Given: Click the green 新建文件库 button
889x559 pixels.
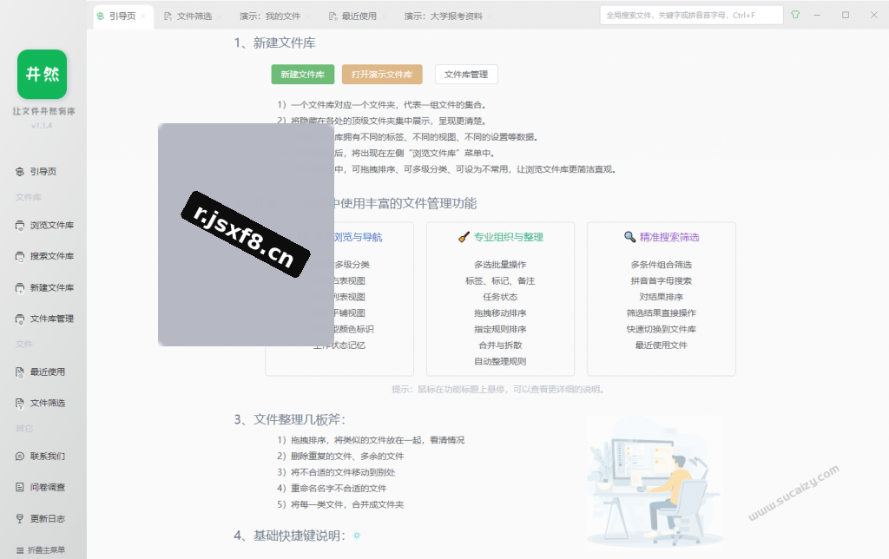Looking at the screenshot, I should [x=303, y=75].
